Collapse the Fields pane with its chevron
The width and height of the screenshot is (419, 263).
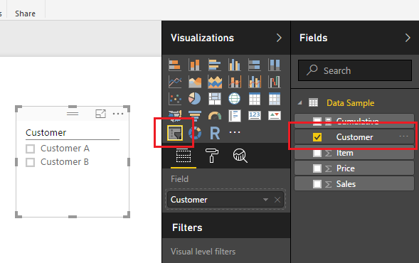[408, 38]
